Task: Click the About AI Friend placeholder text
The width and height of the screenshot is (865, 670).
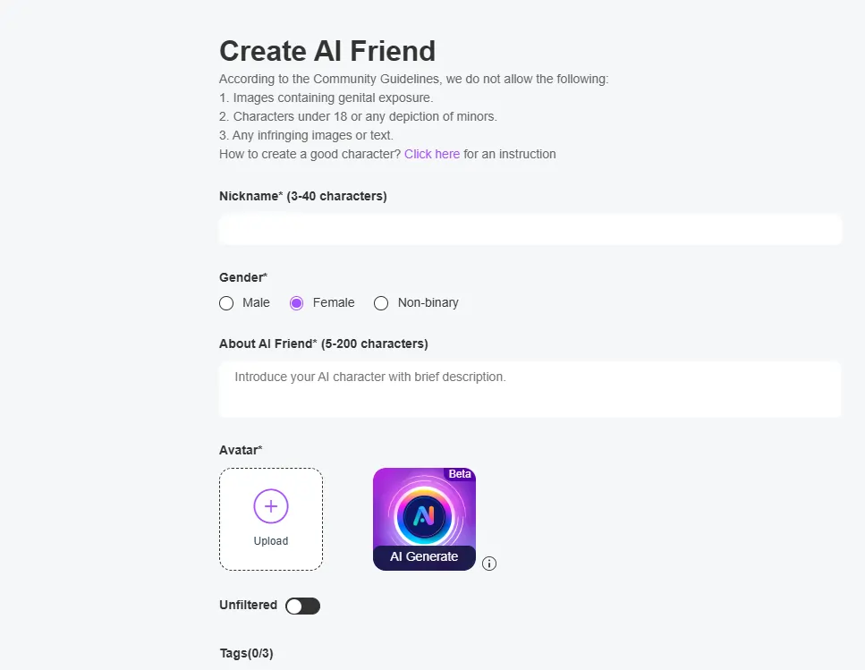Action: 369,376
